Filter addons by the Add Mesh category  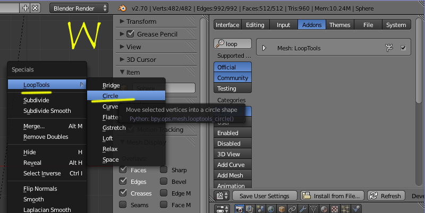[x=233, y=175]
